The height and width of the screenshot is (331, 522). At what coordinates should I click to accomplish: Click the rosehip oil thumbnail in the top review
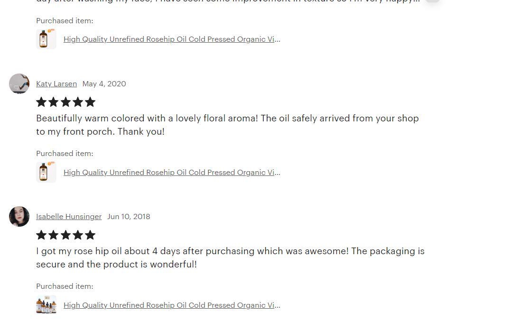(46, 39)
